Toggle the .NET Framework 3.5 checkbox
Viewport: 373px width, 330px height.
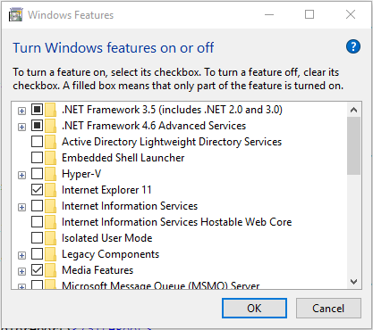tap(37, 110)
